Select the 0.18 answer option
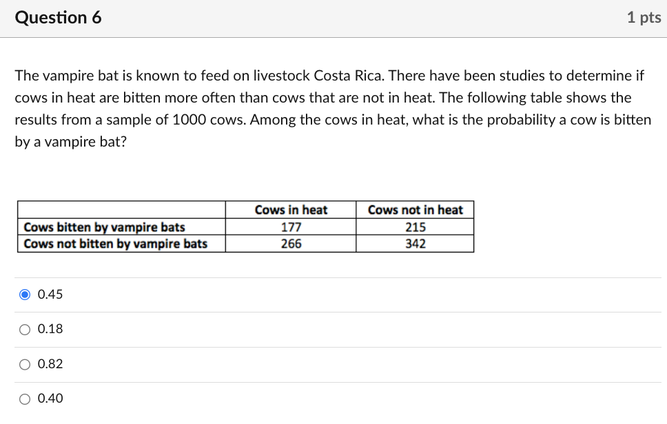The image size is (667, 424). tap(25, 329)
